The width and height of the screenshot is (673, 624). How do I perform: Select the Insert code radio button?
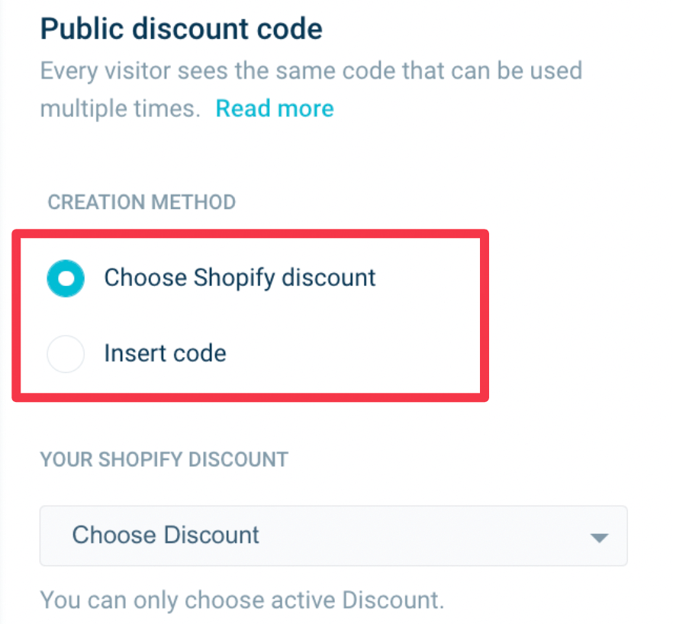(66, 354)
